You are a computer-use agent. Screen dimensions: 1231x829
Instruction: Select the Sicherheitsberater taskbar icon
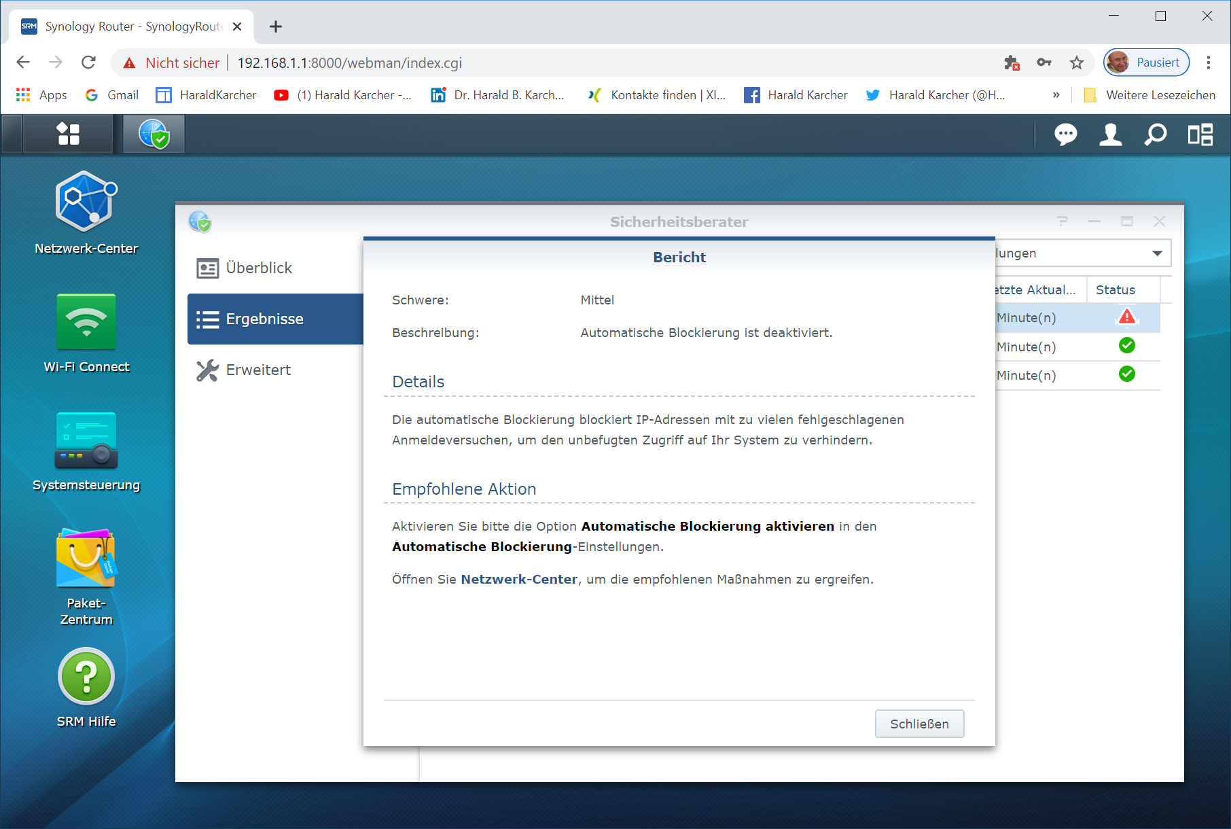[x=154, y=134]
